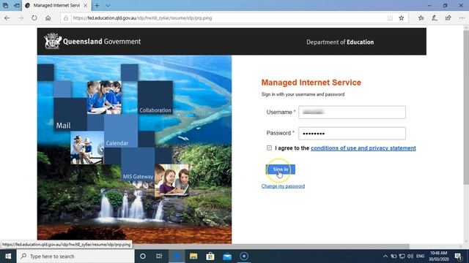Click the battery tray icon

click(x=394, y=256)
